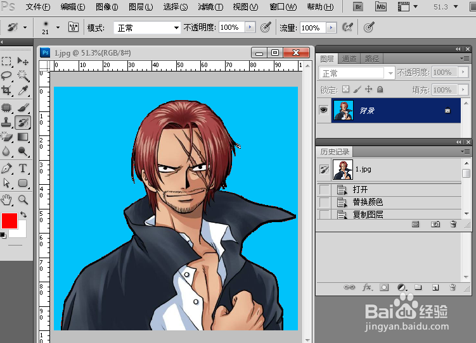This screenshot has width=476, height=343.
Task: Open the 图像 menu
Action: 106,7
